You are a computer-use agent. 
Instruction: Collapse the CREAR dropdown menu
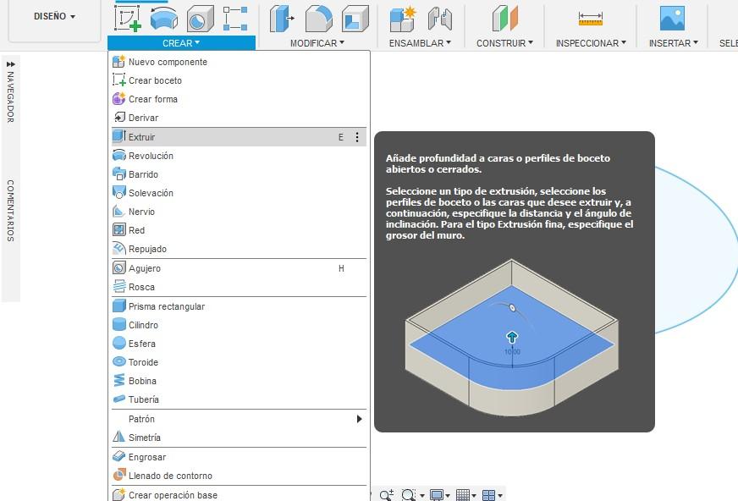point(181,43)
